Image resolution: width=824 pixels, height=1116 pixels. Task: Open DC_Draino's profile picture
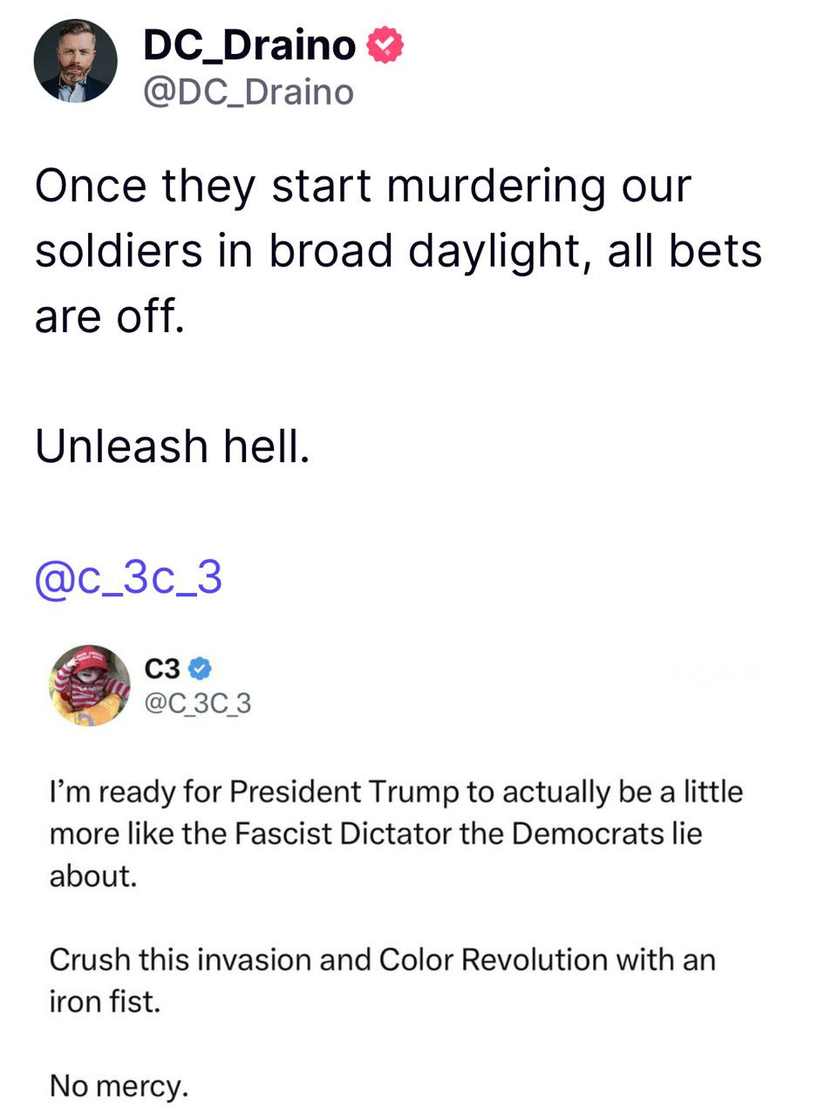click(x=75, y=61)
